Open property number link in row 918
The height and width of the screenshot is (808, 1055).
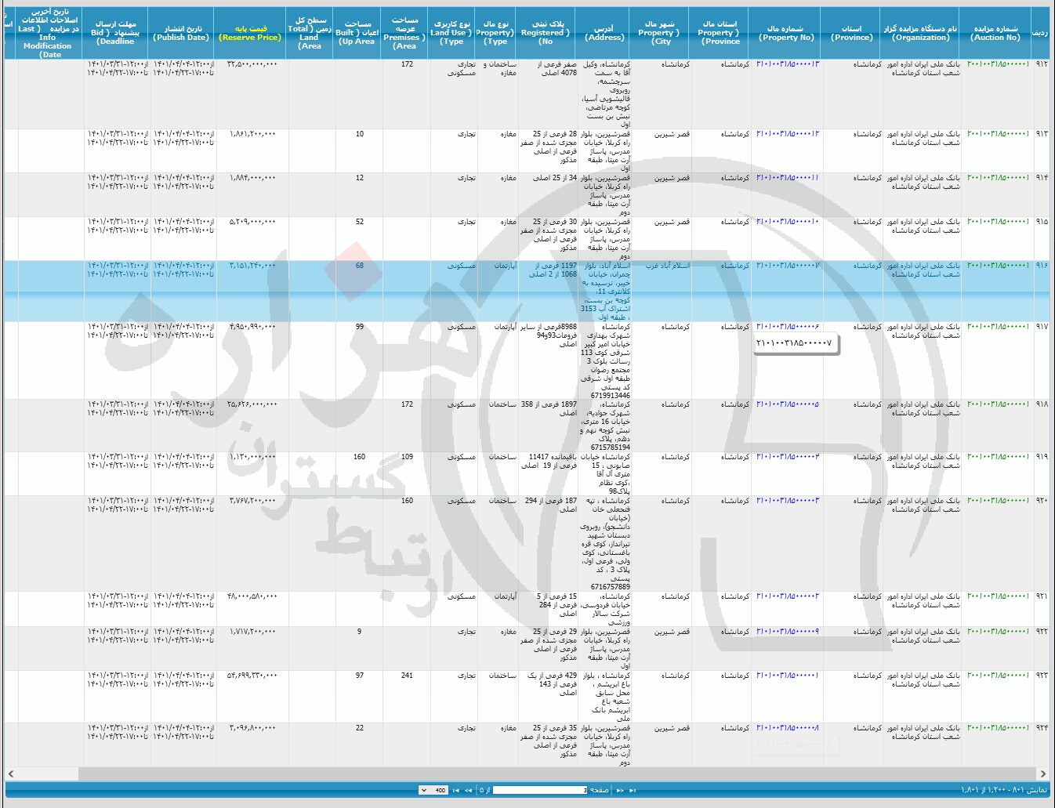click(x=787, y=404)
